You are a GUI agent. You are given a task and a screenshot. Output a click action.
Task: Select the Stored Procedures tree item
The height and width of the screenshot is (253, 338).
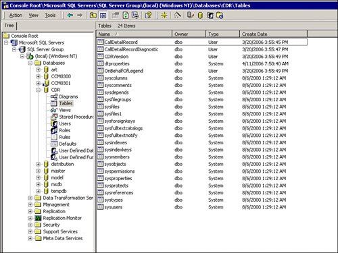coord(76,117)
